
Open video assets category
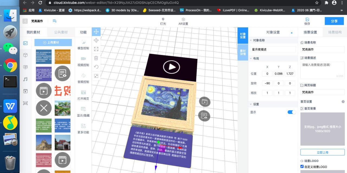[x=25, y=91]
